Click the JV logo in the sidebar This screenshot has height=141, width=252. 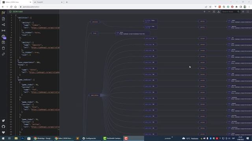coord(4,13)
